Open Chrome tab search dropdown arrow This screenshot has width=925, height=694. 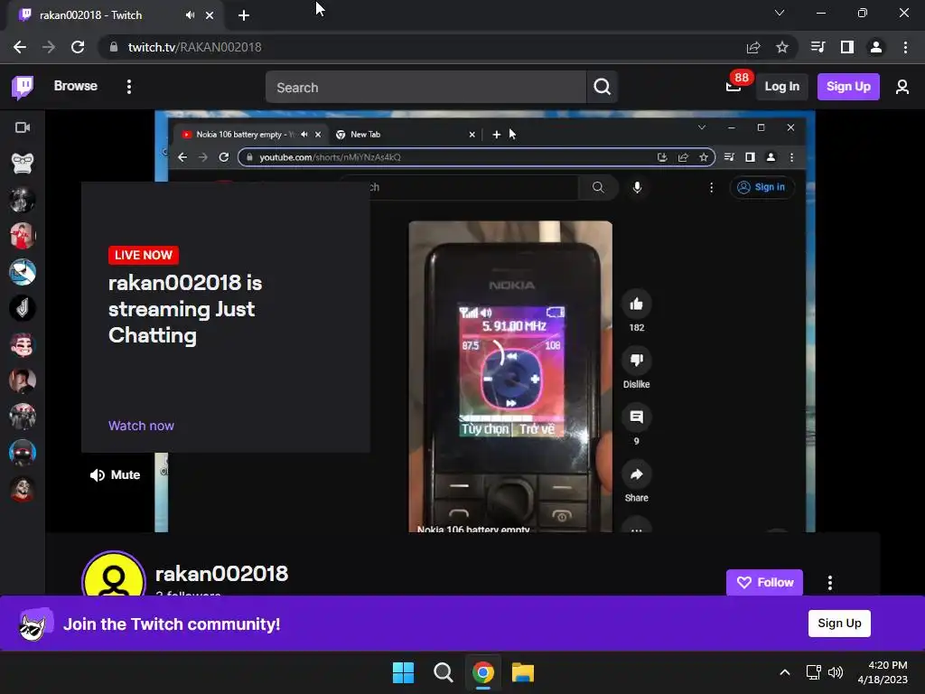[x=780, y=13]
